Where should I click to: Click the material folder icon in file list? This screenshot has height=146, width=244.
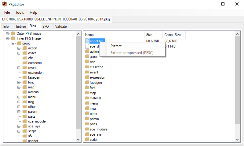tap(87, 98)
